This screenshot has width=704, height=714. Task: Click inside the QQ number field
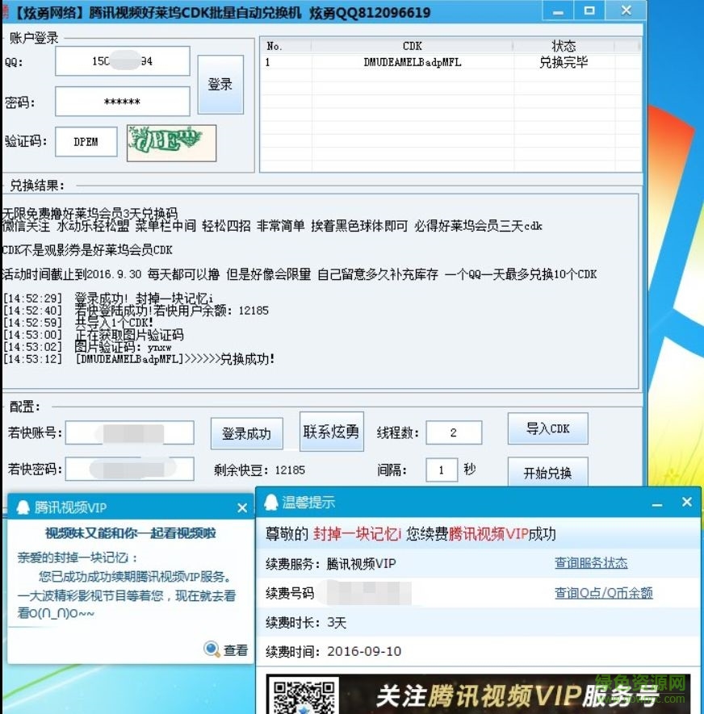pyautogui.click(x=121, y=61)
